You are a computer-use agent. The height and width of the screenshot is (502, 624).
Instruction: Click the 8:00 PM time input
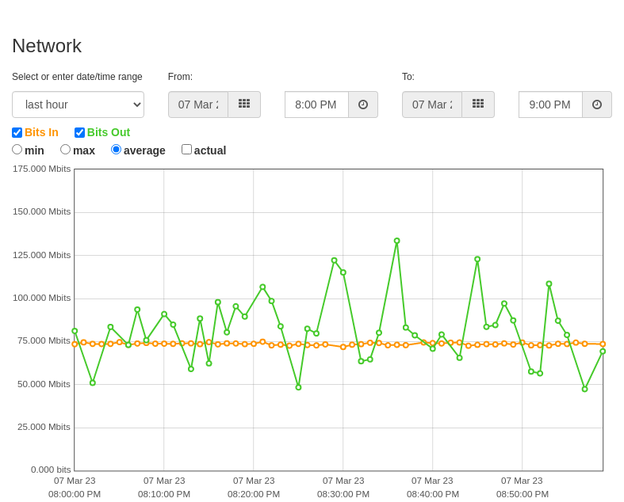tap(317, 105)
